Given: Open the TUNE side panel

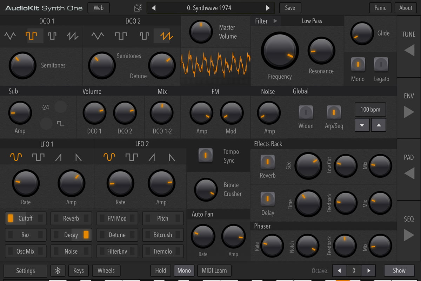Looking at the screenshot, I should tap(409, 46).
